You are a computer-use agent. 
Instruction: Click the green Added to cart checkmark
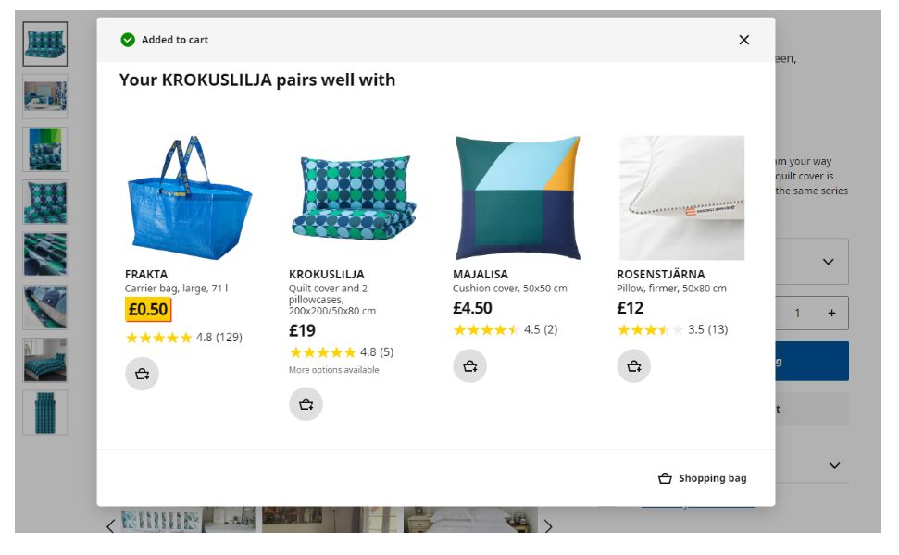[128, 40]
